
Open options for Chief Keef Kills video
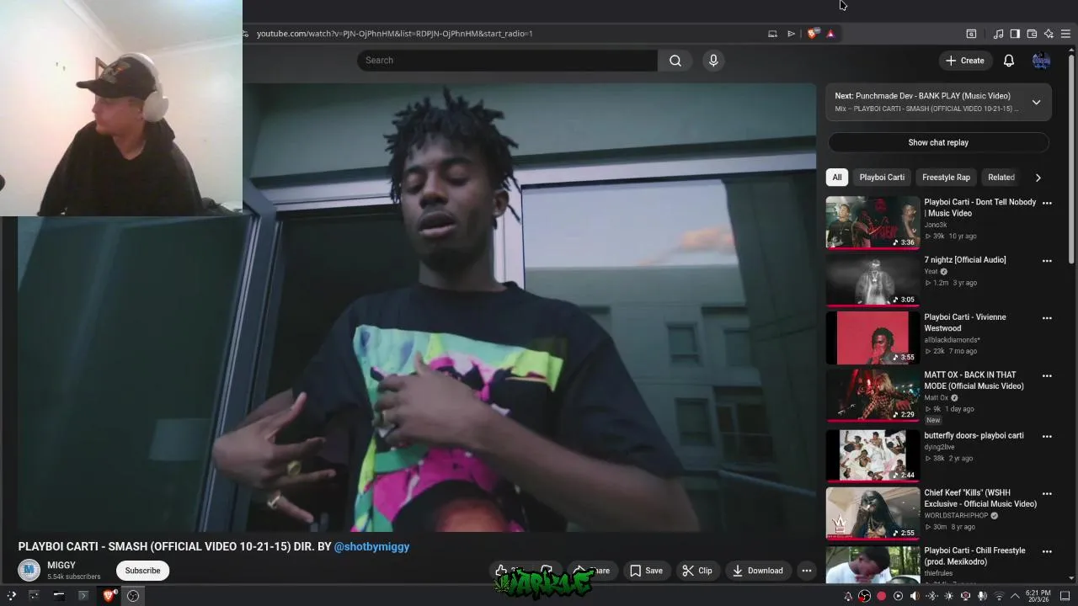pos(1047,493)
